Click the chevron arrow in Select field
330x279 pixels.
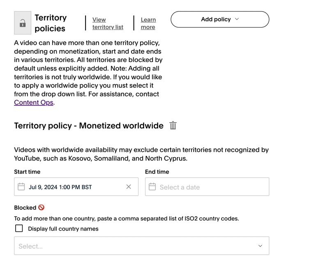(260, 246)
